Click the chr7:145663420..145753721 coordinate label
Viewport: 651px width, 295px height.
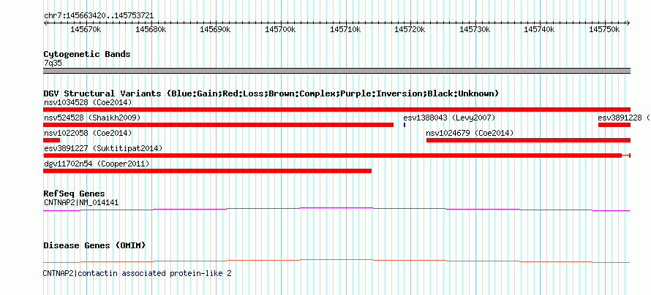pyautogui.click(x=99, y=16)
